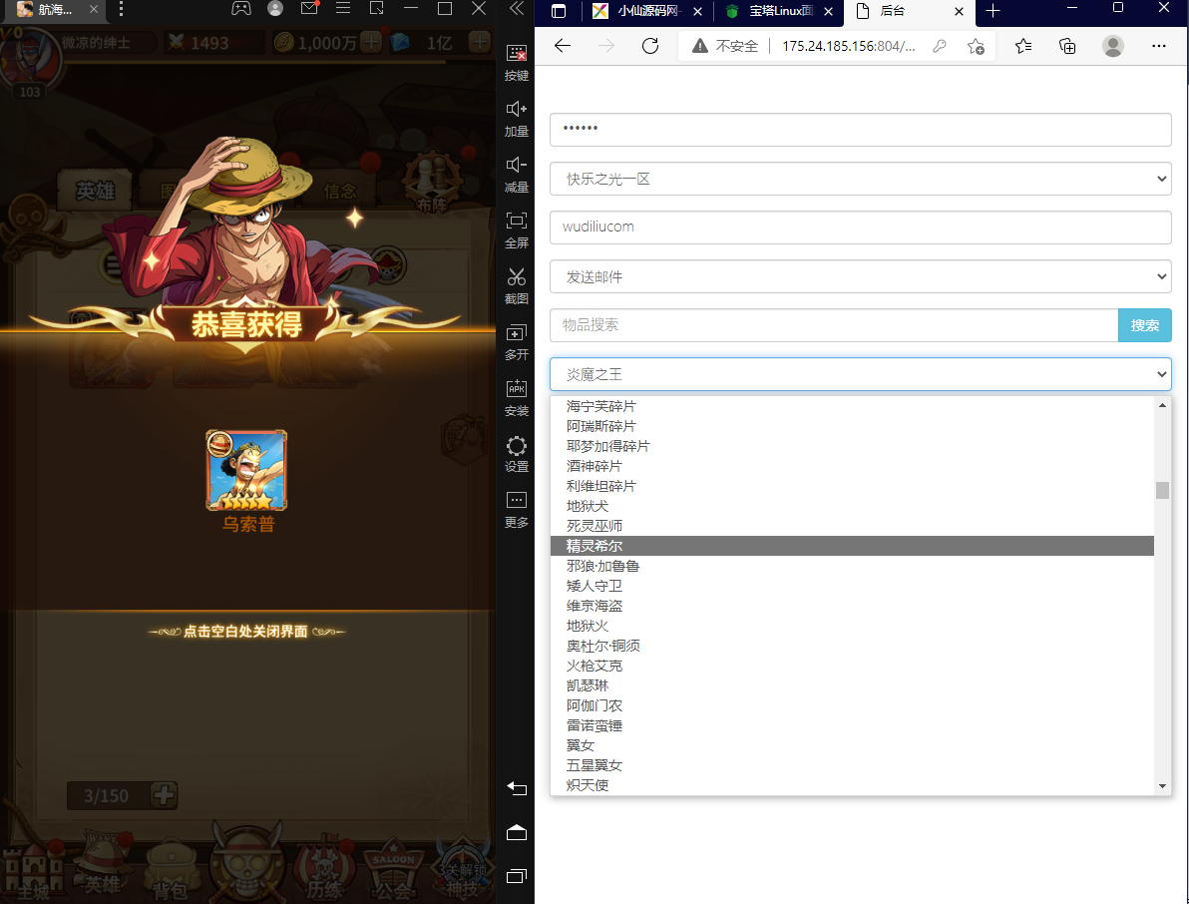Select 维京海盗 option
This screenshot has width=1189, height=904.
click(852, 606)
